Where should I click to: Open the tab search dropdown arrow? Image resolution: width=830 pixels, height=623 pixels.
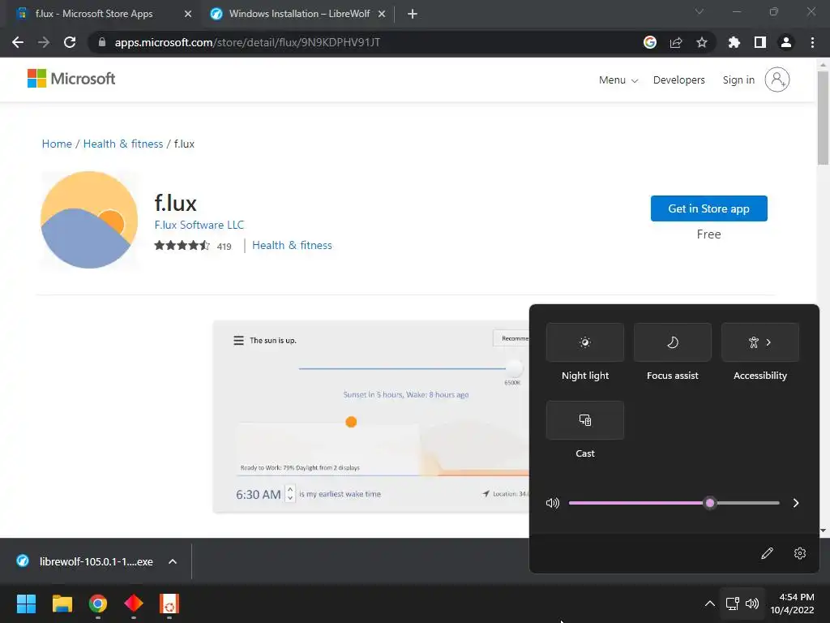700,11
